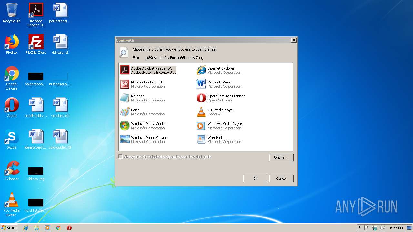Select Windows Photo Viewer entry

click(143, 140)
